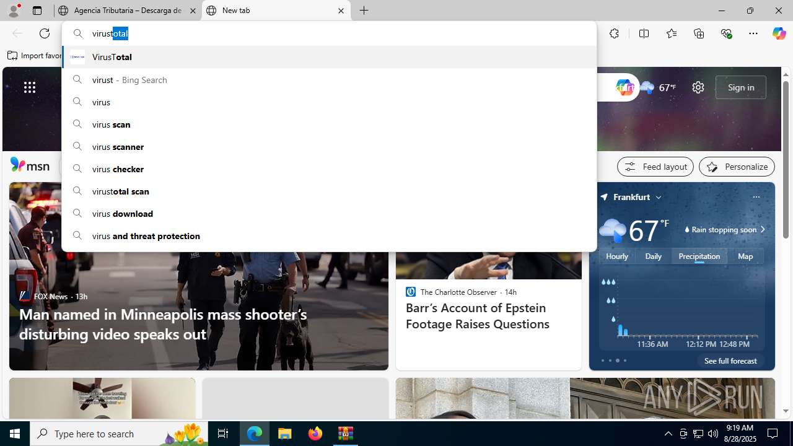Open Task View on taskbar
This screenshot has width=793, height=446.
click(223, 434)
